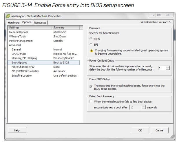Increase the retry boot seconds spinner

point(143,106)
